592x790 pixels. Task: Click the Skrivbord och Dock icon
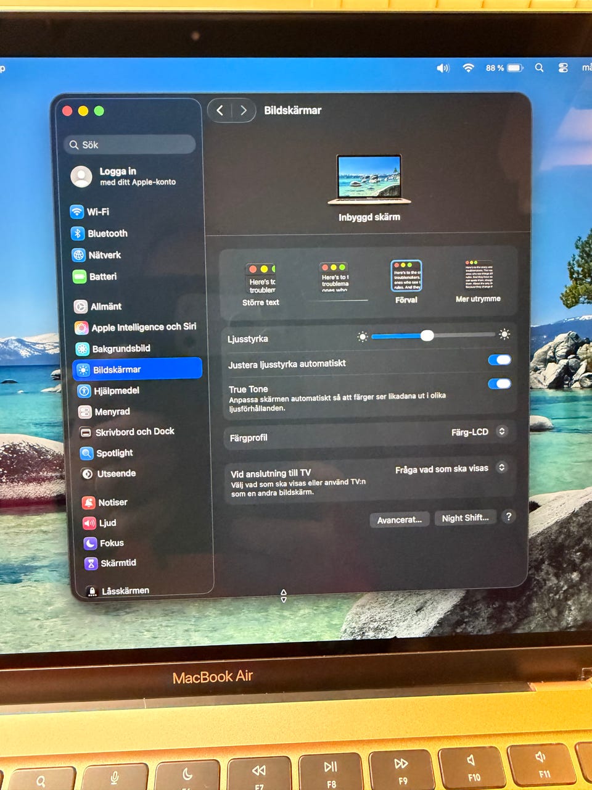86,432
